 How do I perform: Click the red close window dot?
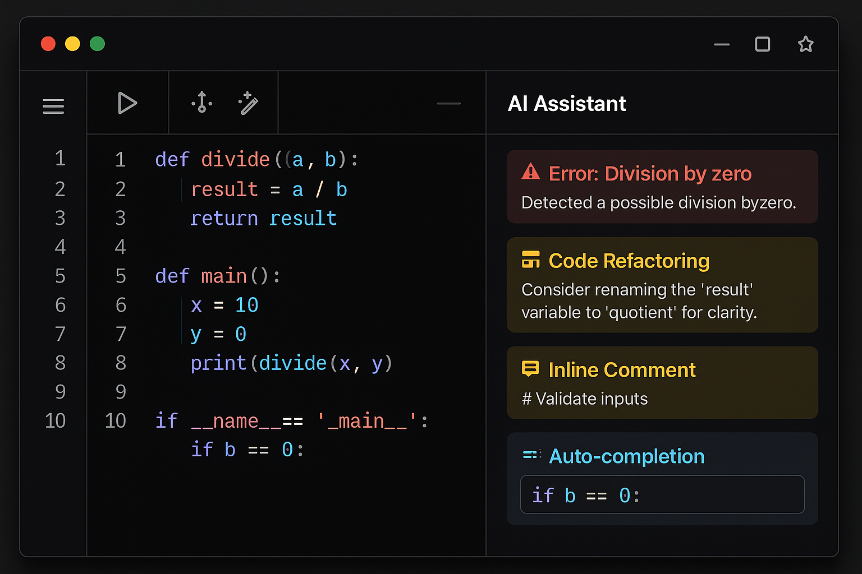[x=48, y=44]
